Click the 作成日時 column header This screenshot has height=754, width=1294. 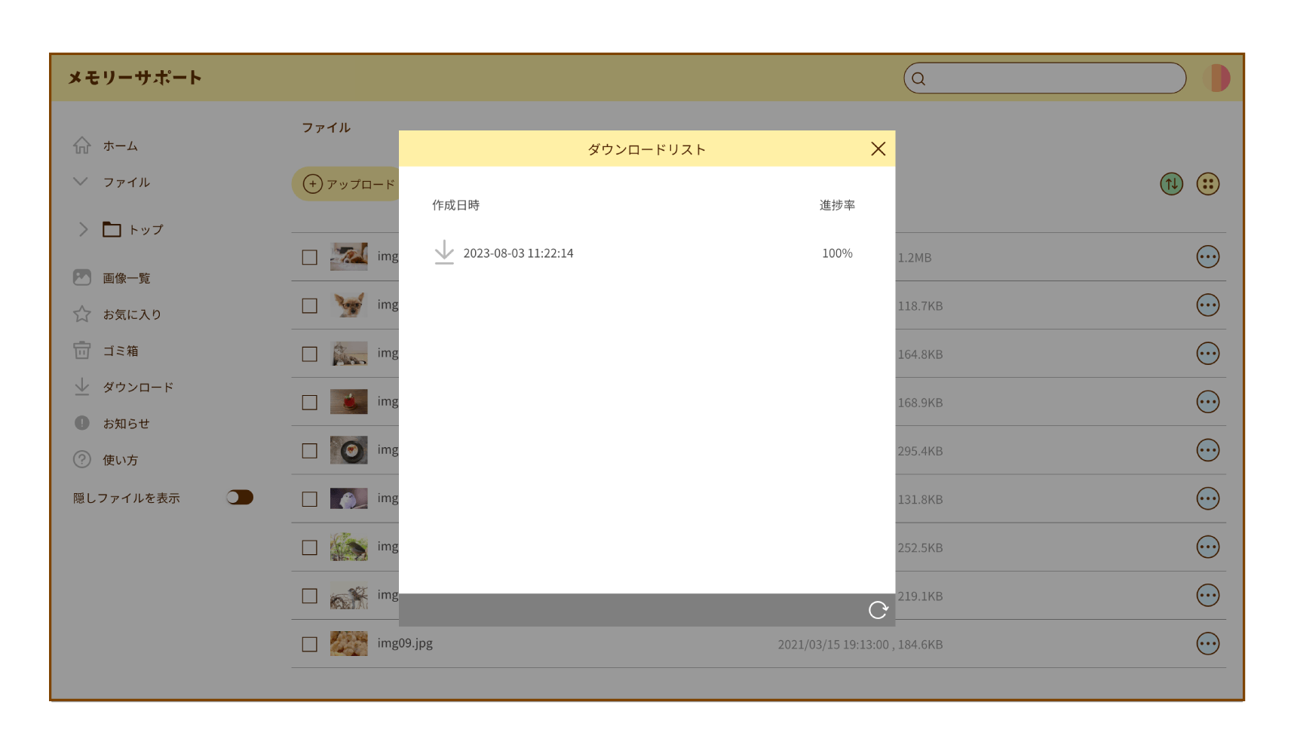(x=455, y=205)
